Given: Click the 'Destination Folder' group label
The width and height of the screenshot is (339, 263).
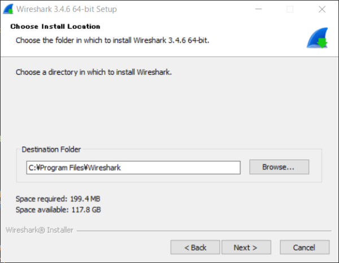Looking at the screenshot, I should tap(51, 149).
